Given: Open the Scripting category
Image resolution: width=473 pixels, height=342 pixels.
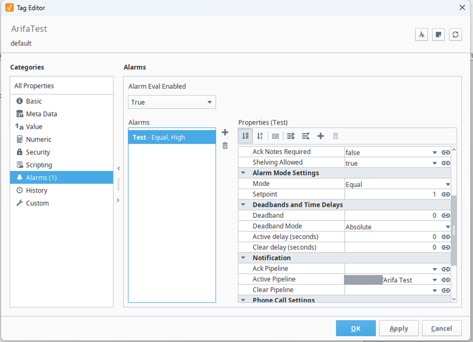Looking at the screenshot, I should tap(62, 164).
